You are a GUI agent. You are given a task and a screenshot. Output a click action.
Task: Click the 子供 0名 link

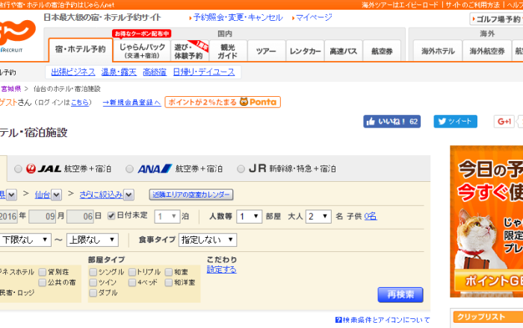(371, 217)
